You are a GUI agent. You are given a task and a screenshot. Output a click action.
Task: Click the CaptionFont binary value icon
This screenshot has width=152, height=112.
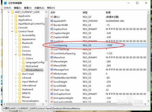click(52, 29)
